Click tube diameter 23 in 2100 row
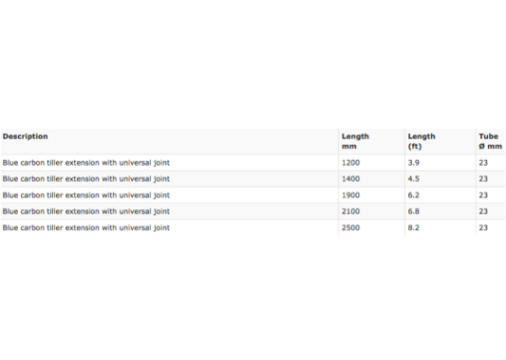The height and width of the screenshot is (360, 506). tap(483, 211)
